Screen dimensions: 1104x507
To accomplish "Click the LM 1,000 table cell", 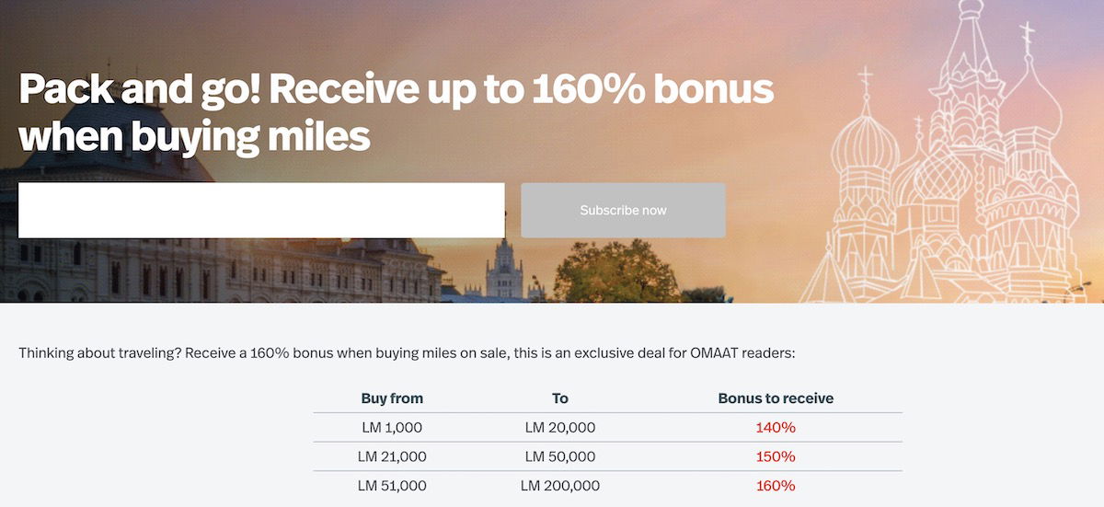I will coord(392,428).
